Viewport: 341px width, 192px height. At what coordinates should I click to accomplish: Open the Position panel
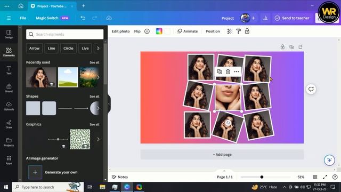pyautogui.click(x=213, y=31)
